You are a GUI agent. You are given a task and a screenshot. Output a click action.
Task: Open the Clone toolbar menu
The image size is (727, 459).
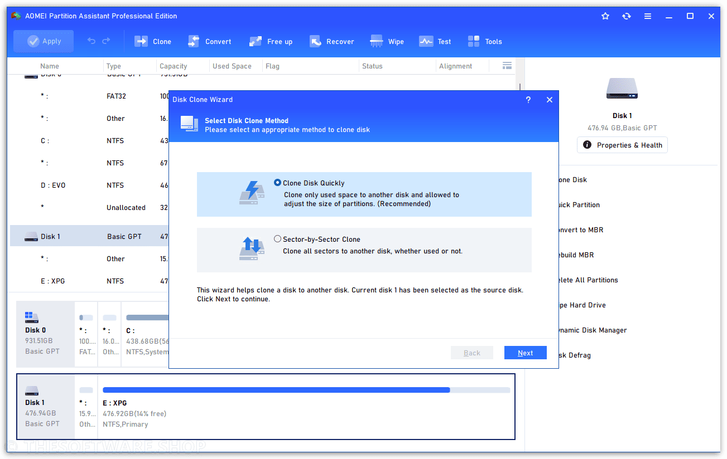[153, 41]
